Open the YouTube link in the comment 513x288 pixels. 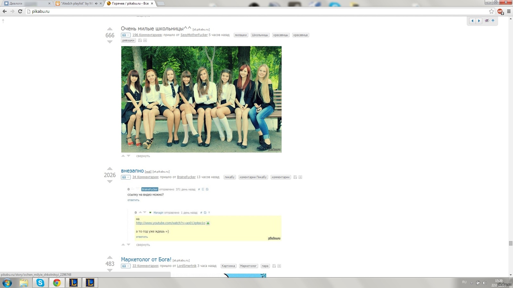pos(170,223)
